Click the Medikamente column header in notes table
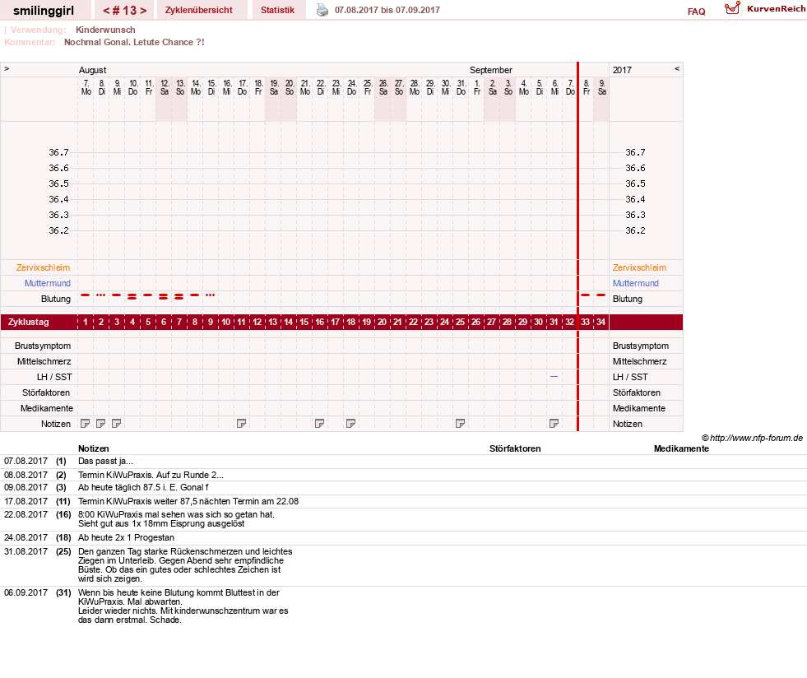807x678 pixels. (x=681, y=448)
